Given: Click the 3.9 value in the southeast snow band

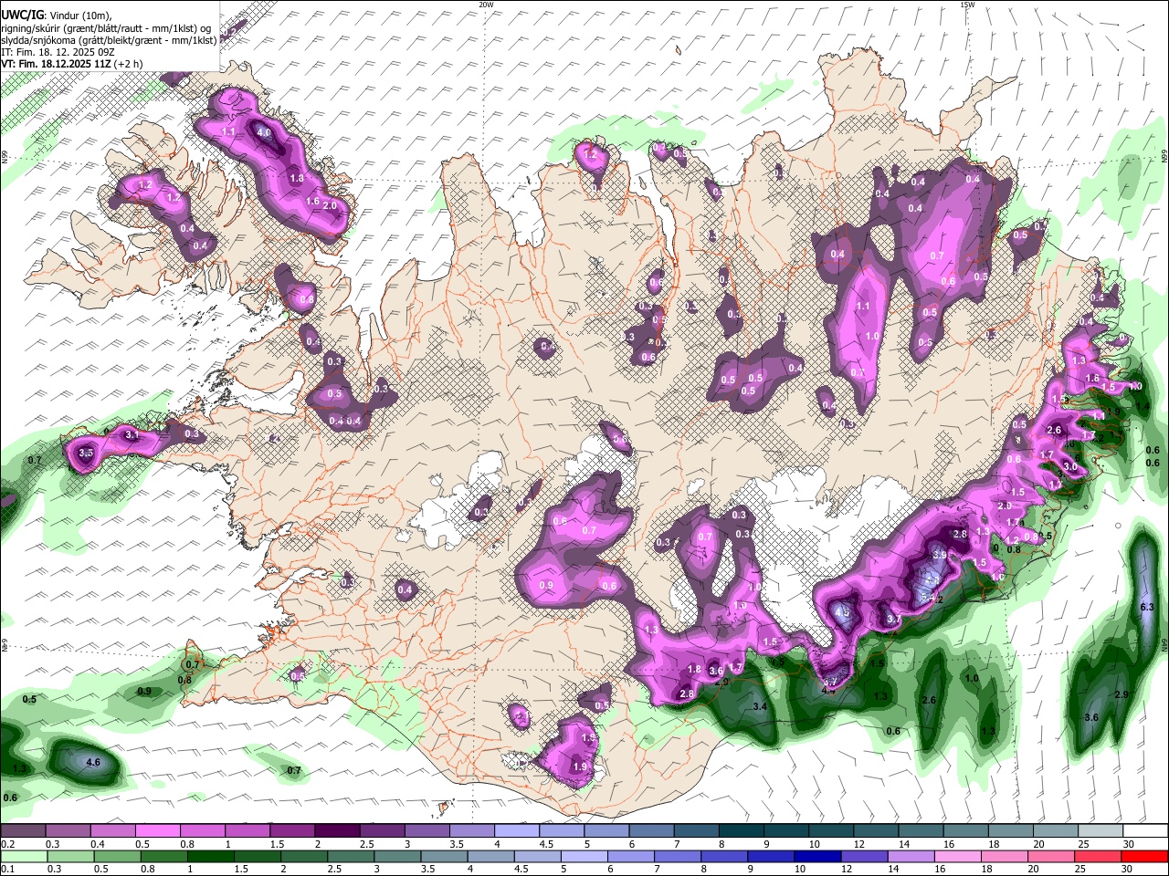Looking at the screenshot, I should [x=939, y=555].
